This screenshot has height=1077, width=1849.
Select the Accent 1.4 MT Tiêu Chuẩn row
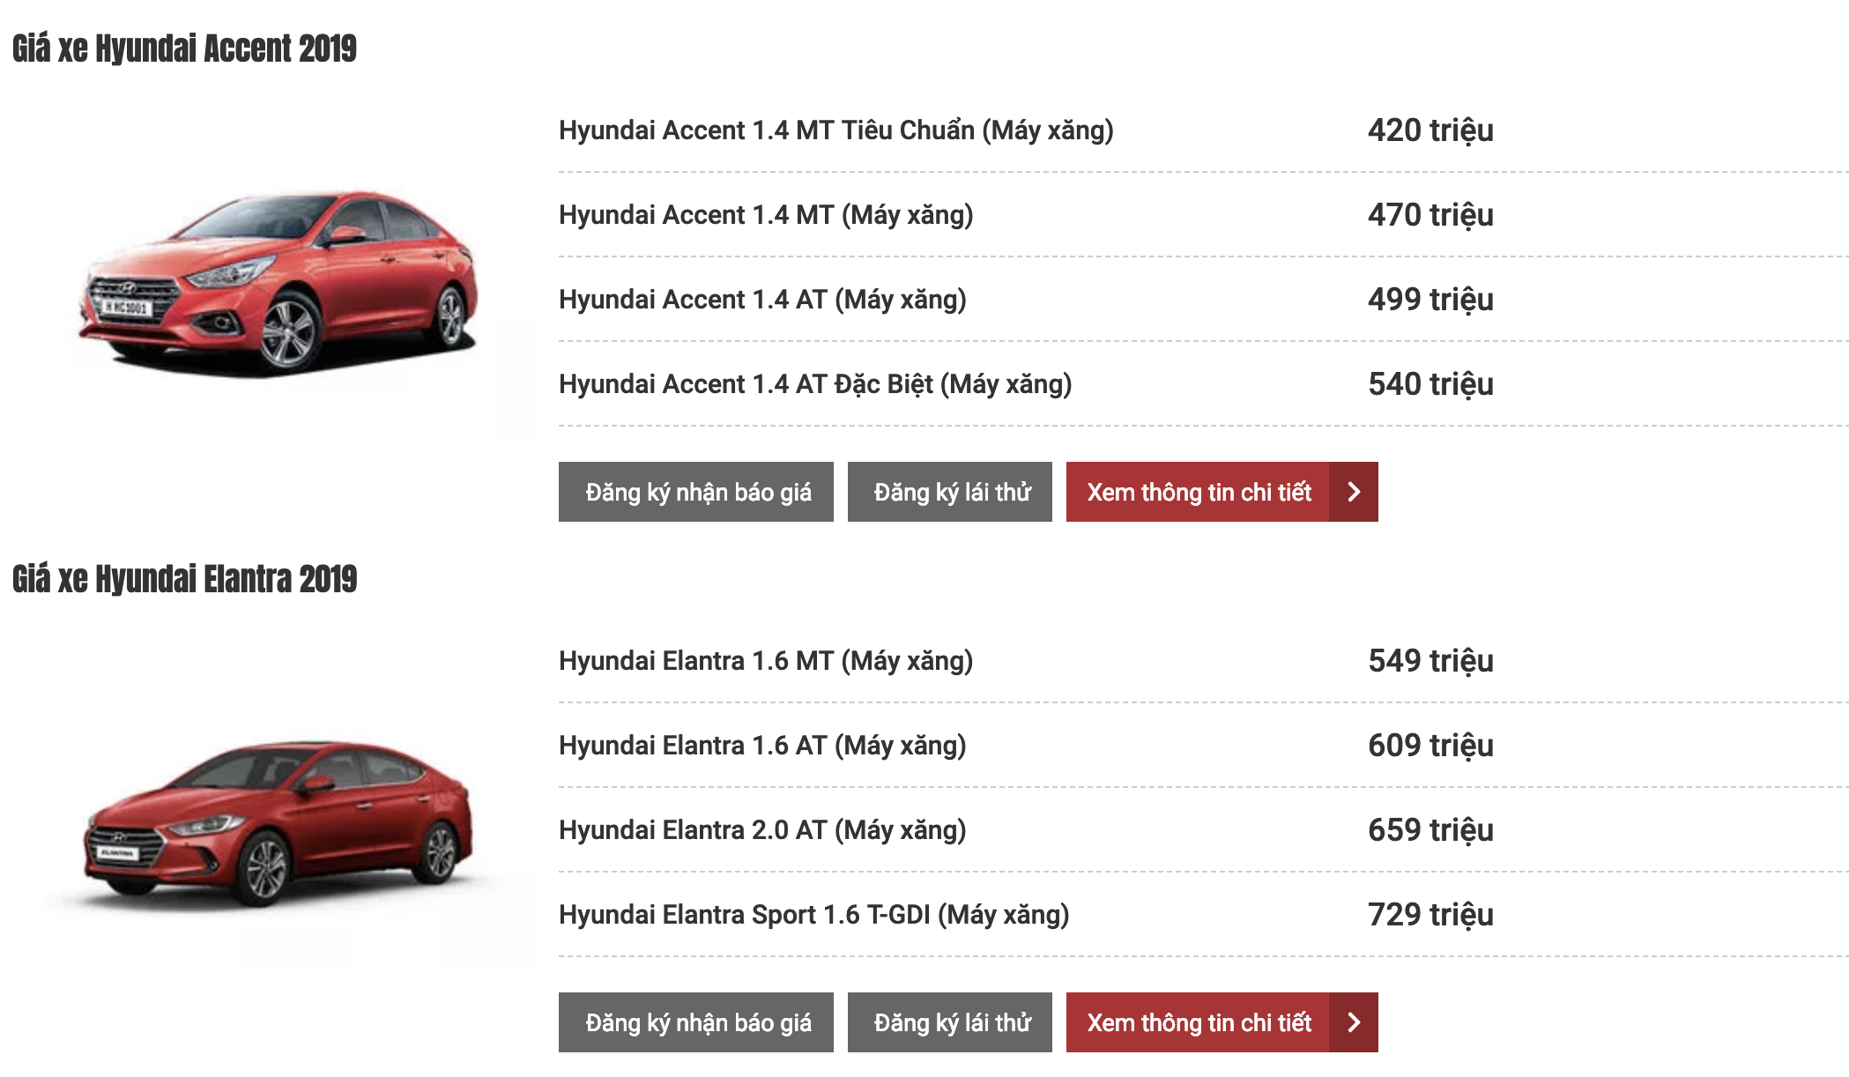[x=835, y=130]
